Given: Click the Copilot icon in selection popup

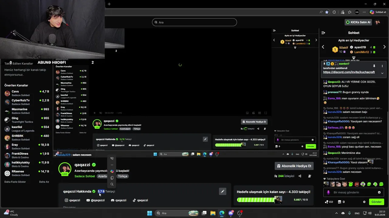Looking at the screenshot, I should tap(112, 171).
